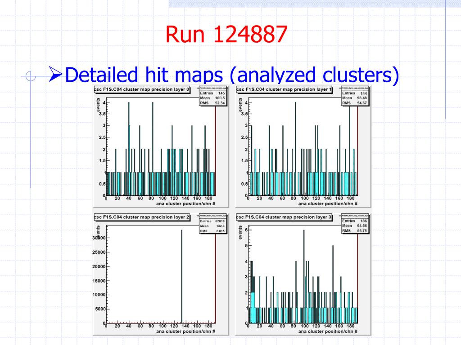
Task: Click the '25000' y-axis tick in layer 2
Action: point(99,252)
